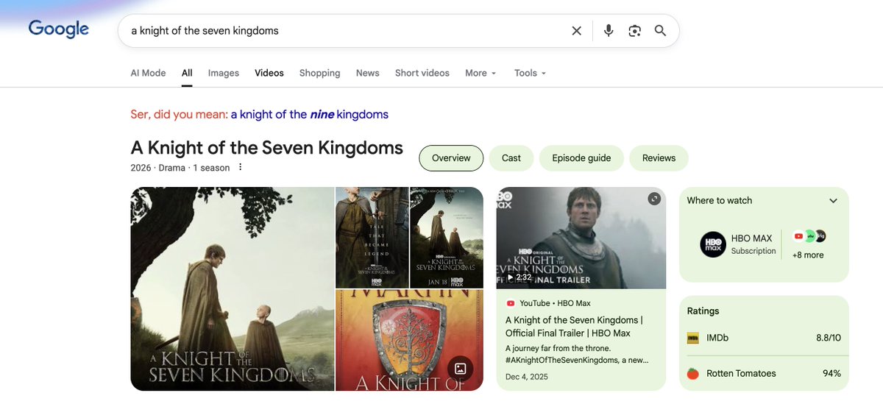Open three-dot menu next to '1 season'

tap(240, 167)
